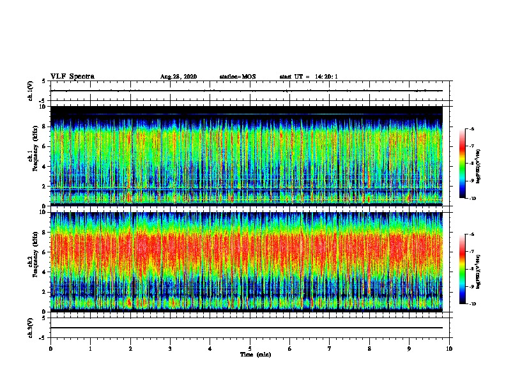Image resolution: width=506 pixels, height=391 pixels.
Task: Click the ch.1 spectrogram panel
Action: [x=247, y=156]
